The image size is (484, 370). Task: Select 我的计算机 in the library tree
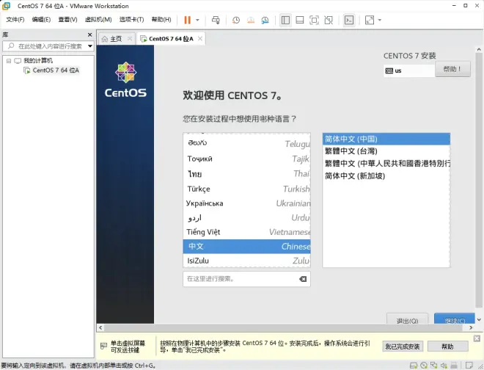38,61
